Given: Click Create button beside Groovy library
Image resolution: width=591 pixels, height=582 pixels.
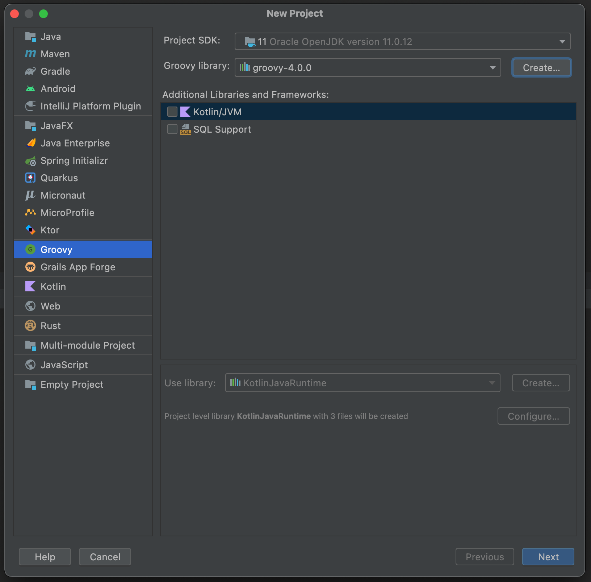Looking at the screenshot, I should (x=541, y=67).
